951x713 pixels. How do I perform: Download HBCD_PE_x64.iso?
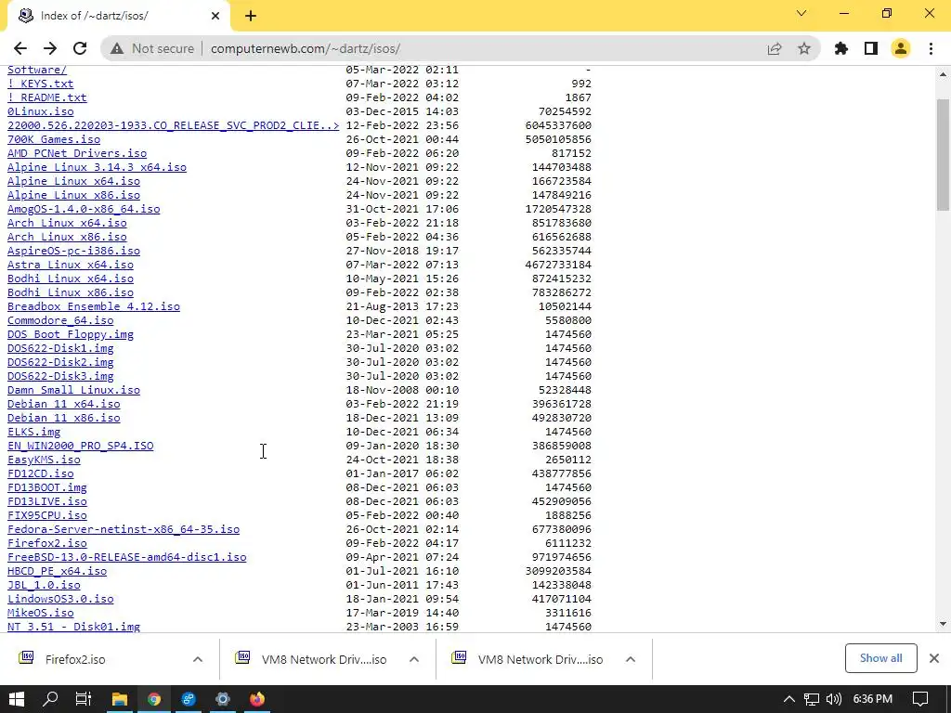57,572
